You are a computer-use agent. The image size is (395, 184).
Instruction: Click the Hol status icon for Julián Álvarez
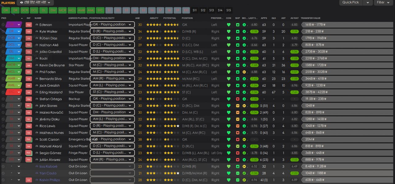(29, 160)
